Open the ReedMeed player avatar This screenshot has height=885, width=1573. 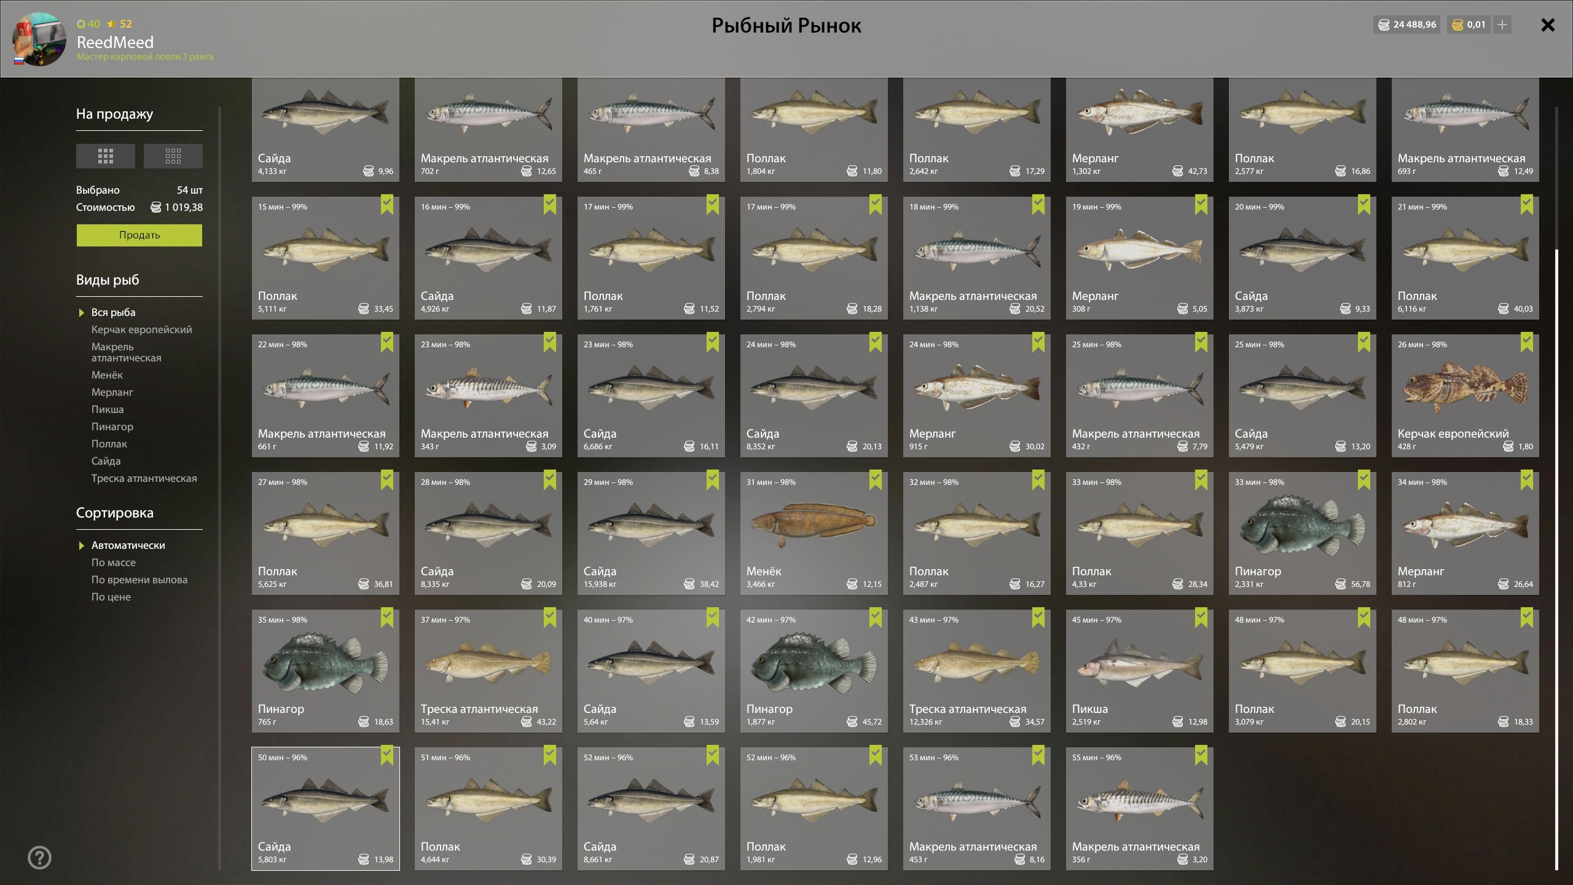[x=39, y=39]
